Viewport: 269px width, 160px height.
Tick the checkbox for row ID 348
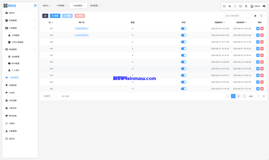[43, 49]
